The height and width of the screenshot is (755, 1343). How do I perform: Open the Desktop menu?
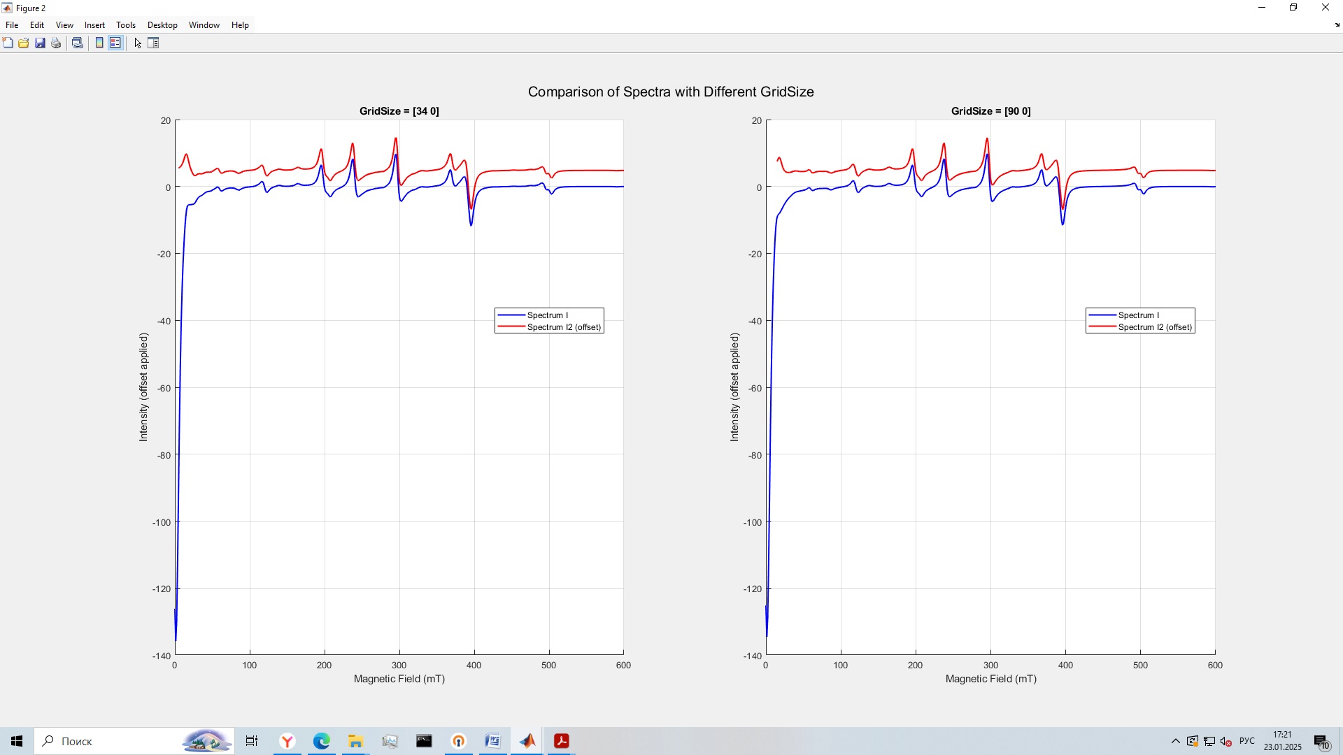pyautogui.click(x=162, y=25)
